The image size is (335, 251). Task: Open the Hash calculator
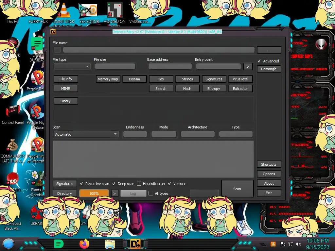coord(187,88)
